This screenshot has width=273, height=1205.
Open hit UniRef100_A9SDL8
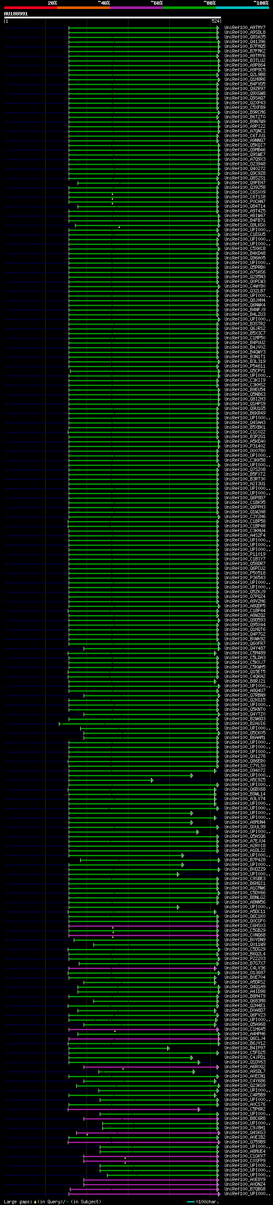click(x=244, y=32)
